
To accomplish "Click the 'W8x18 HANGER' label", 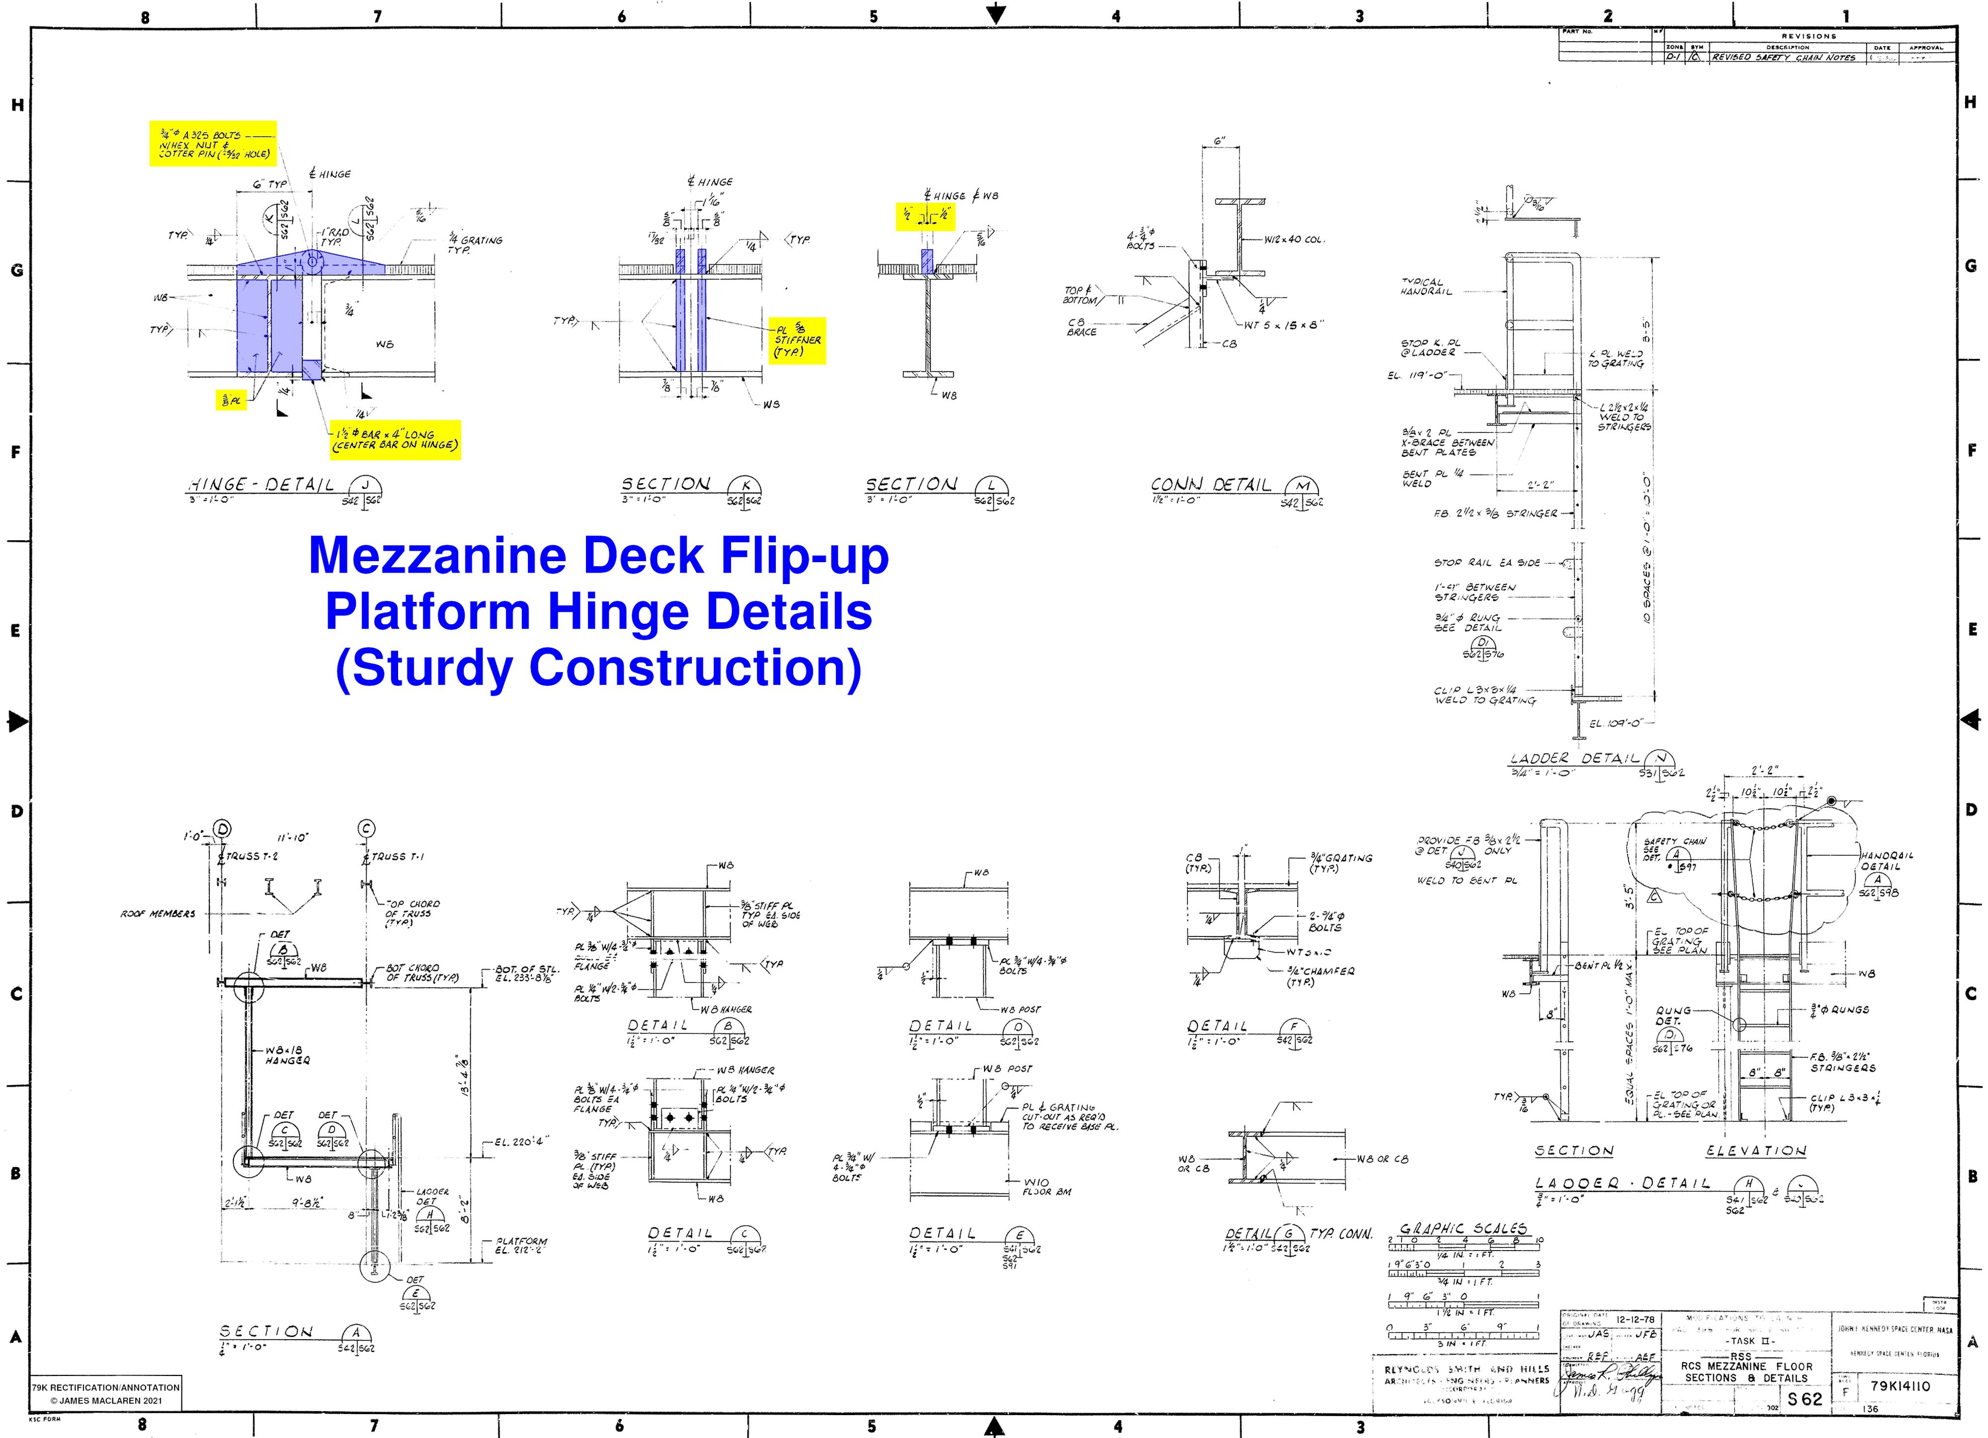I will [x=287, y=1055].
